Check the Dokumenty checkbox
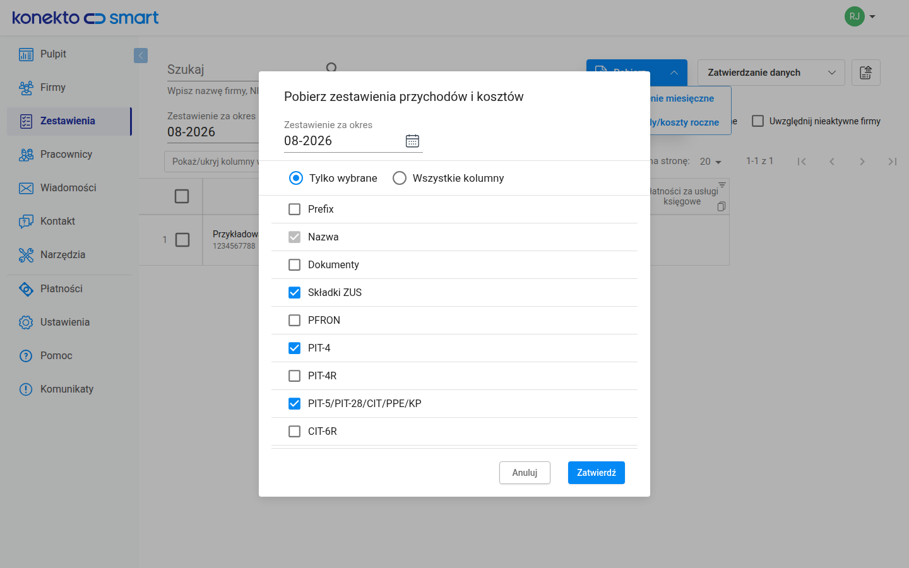This screenshot has width=909, height=568. tap(294, 264)
